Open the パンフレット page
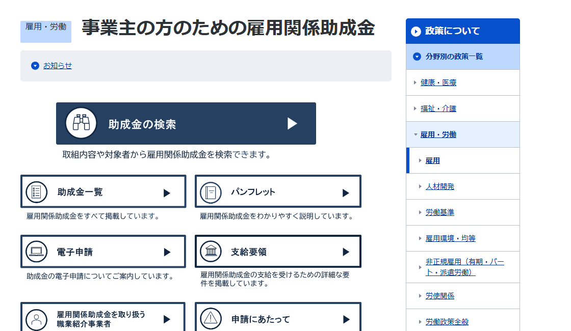This screenshot has width=571, height=331. point(278,191)
